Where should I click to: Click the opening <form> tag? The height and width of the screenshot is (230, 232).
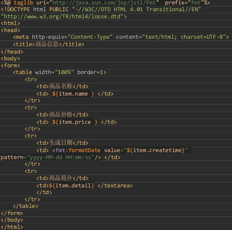10,66
